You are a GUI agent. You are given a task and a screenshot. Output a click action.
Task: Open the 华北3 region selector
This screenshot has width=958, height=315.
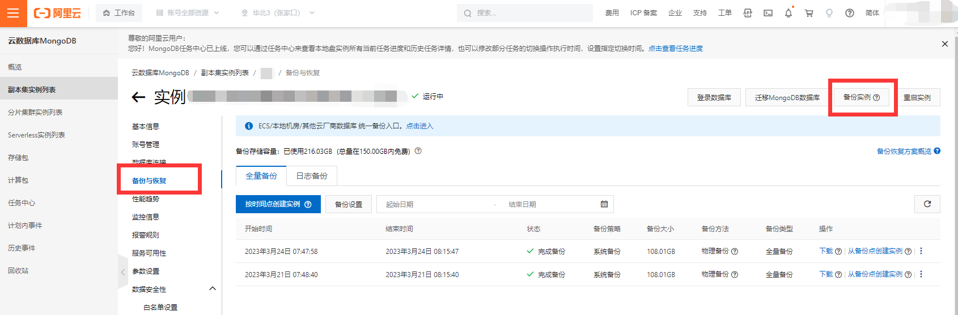tap(278, 13)
